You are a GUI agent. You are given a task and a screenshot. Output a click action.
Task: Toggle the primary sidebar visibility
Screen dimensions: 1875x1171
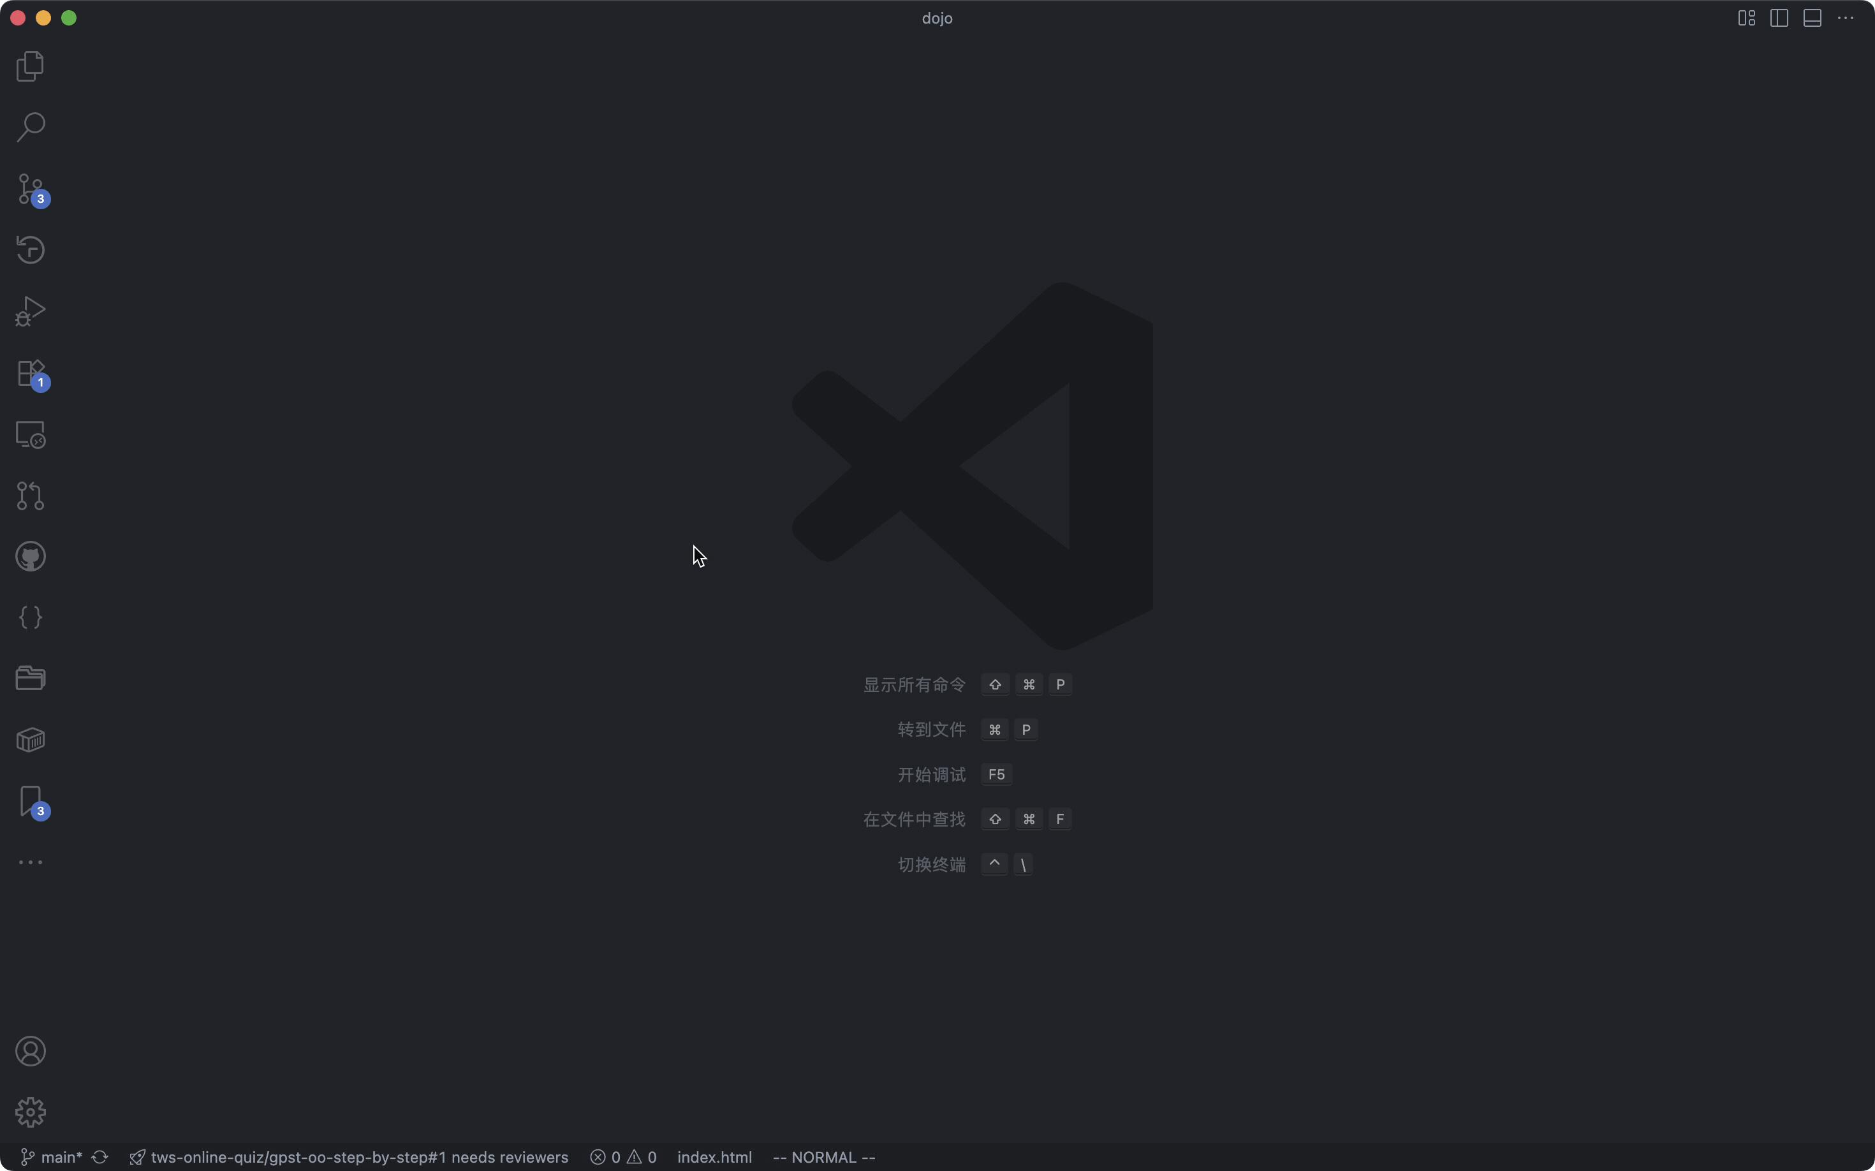1777,18
